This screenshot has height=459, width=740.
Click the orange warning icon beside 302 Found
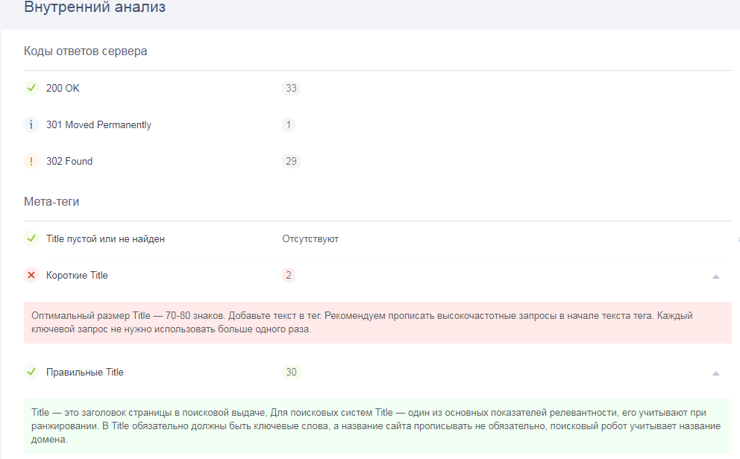[31, 161]
